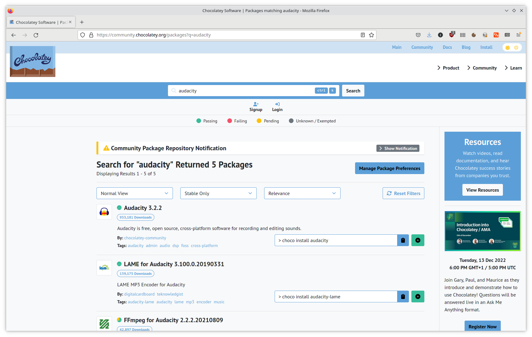Open the Blog link in the top bar
This screenshot has width=532, height=337.
pos(466,47)
